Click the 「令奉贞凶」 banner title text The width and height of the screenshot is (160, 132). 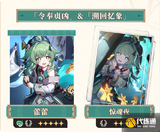[x=53, y=16]
